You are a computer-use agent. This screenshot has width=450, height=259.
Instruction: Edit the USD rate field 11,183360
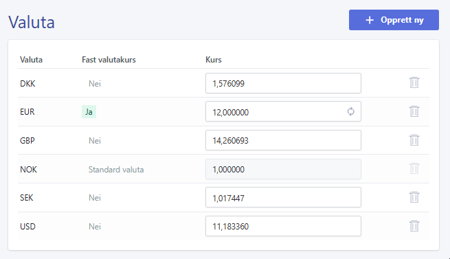(x=283, y=226)
